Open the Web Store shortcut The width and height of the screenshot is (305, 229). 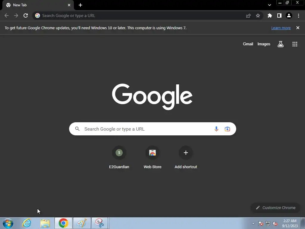pos(152,157)
